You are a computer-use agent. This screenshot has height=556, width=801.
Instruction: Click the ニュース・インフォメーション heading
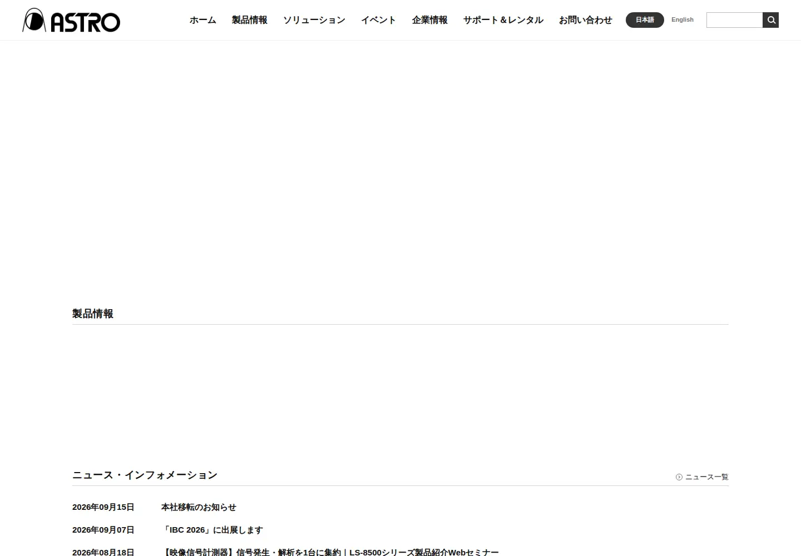click(x=145, y=475)
